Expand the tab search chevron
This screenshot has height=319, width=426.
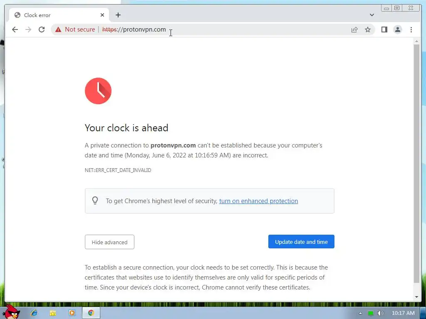coord(372,15)
